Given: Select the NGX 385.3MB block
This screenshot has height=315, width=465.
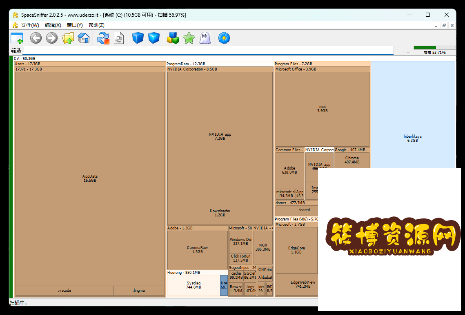Looking at the screenshot, I should click(x=263, y=247).
